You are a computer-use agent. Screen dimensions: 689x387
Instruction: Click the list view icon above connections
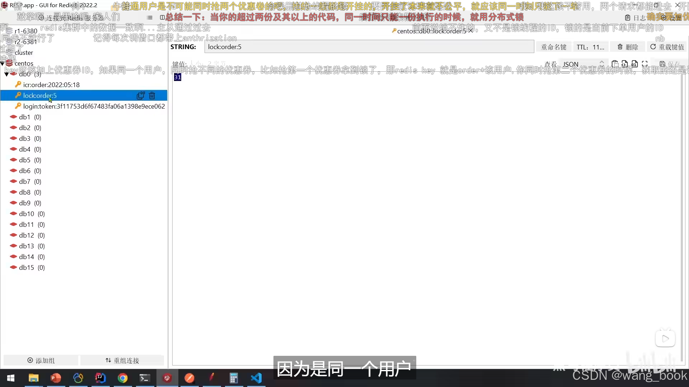click(150, 18)
